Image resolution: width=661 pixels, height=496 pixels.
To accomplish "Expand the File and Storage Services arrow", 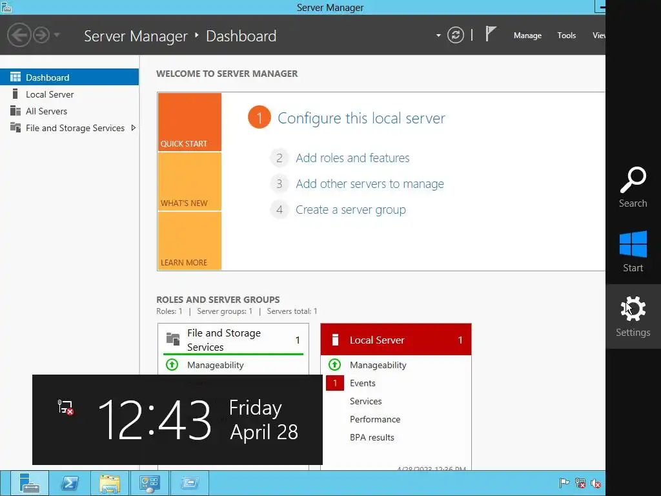I will pyautogui.click(x=133, y=128).
